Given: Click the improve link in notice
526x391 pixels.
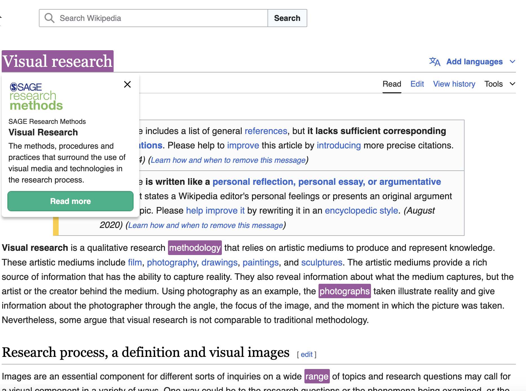Looking at the screenshot, I should tap(243, 145).
